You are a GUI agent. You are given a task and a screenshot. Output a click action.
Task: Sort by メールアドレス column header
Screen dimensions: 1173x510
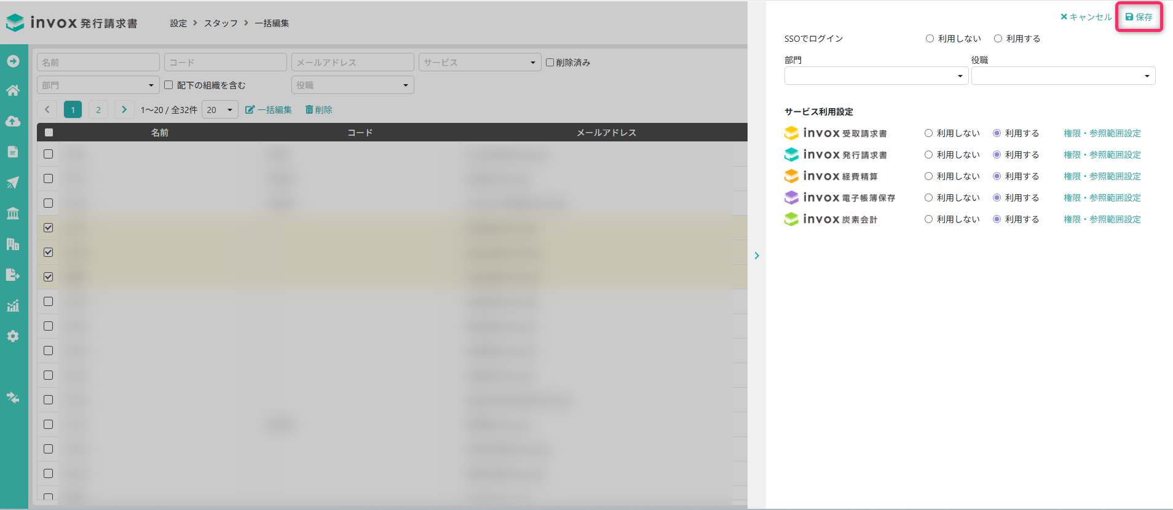tap(606, 132)
